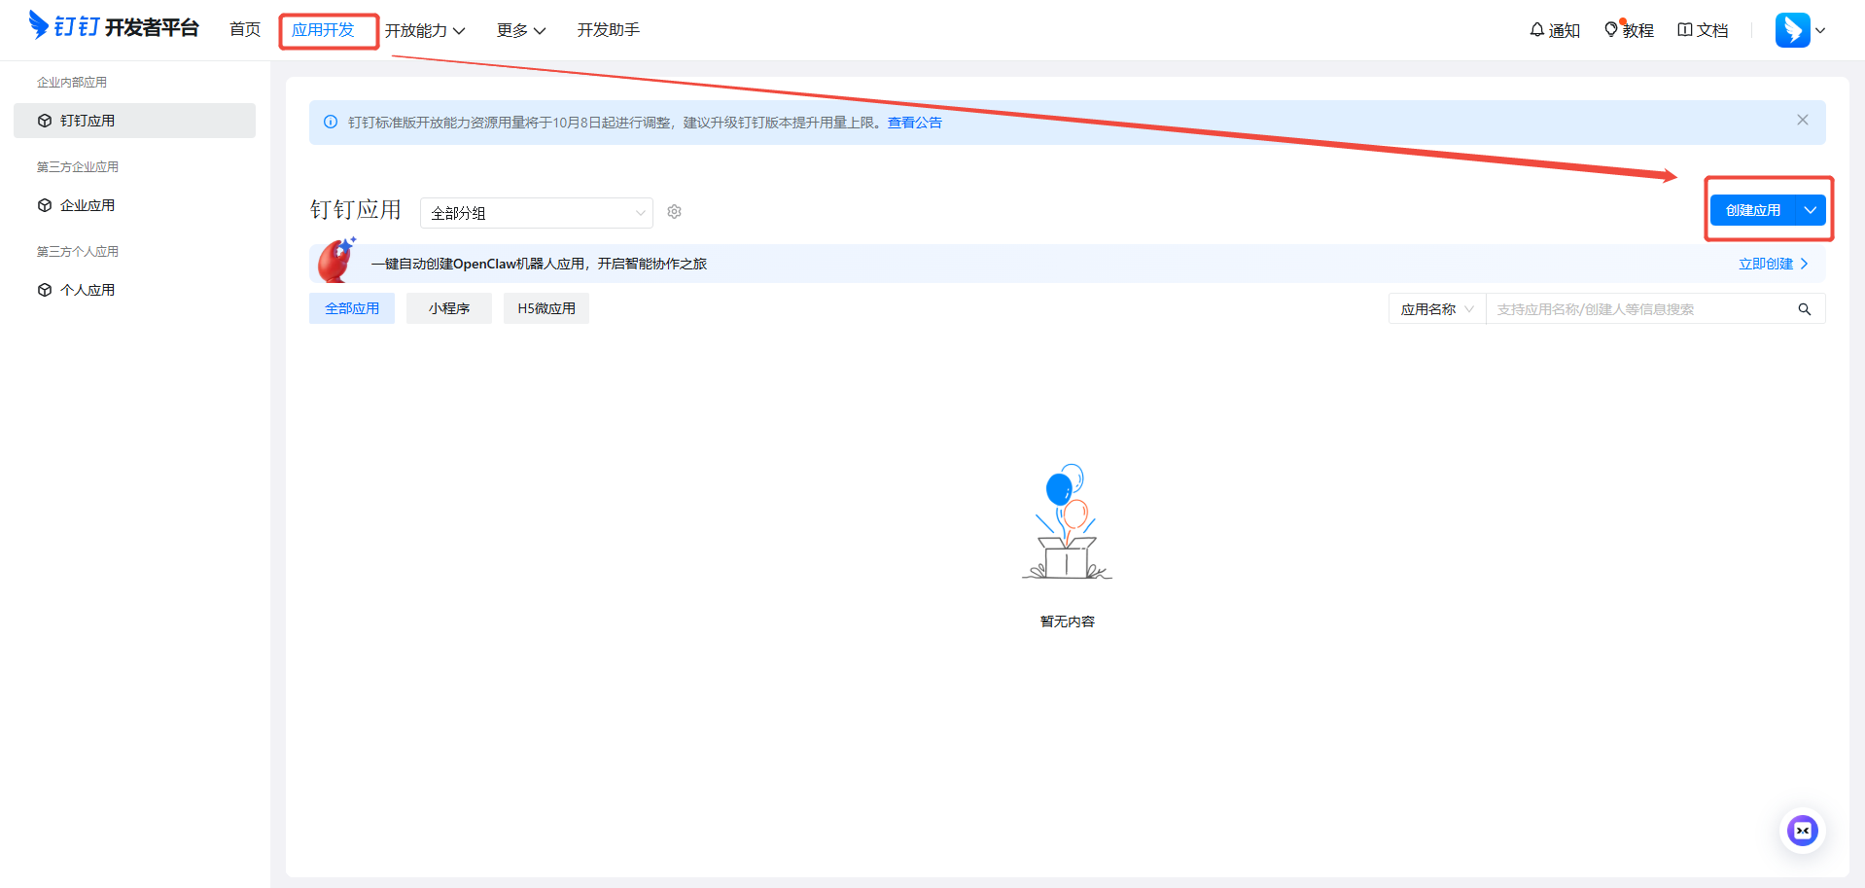The height and width of the screenshot is (888, 1865).
Task: Click the DingTalk developer platform logo
Action: point(114,26)
